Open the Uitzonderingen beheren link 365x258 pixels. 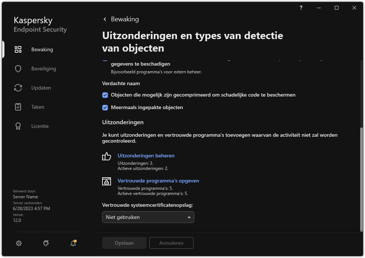[146, 156]
